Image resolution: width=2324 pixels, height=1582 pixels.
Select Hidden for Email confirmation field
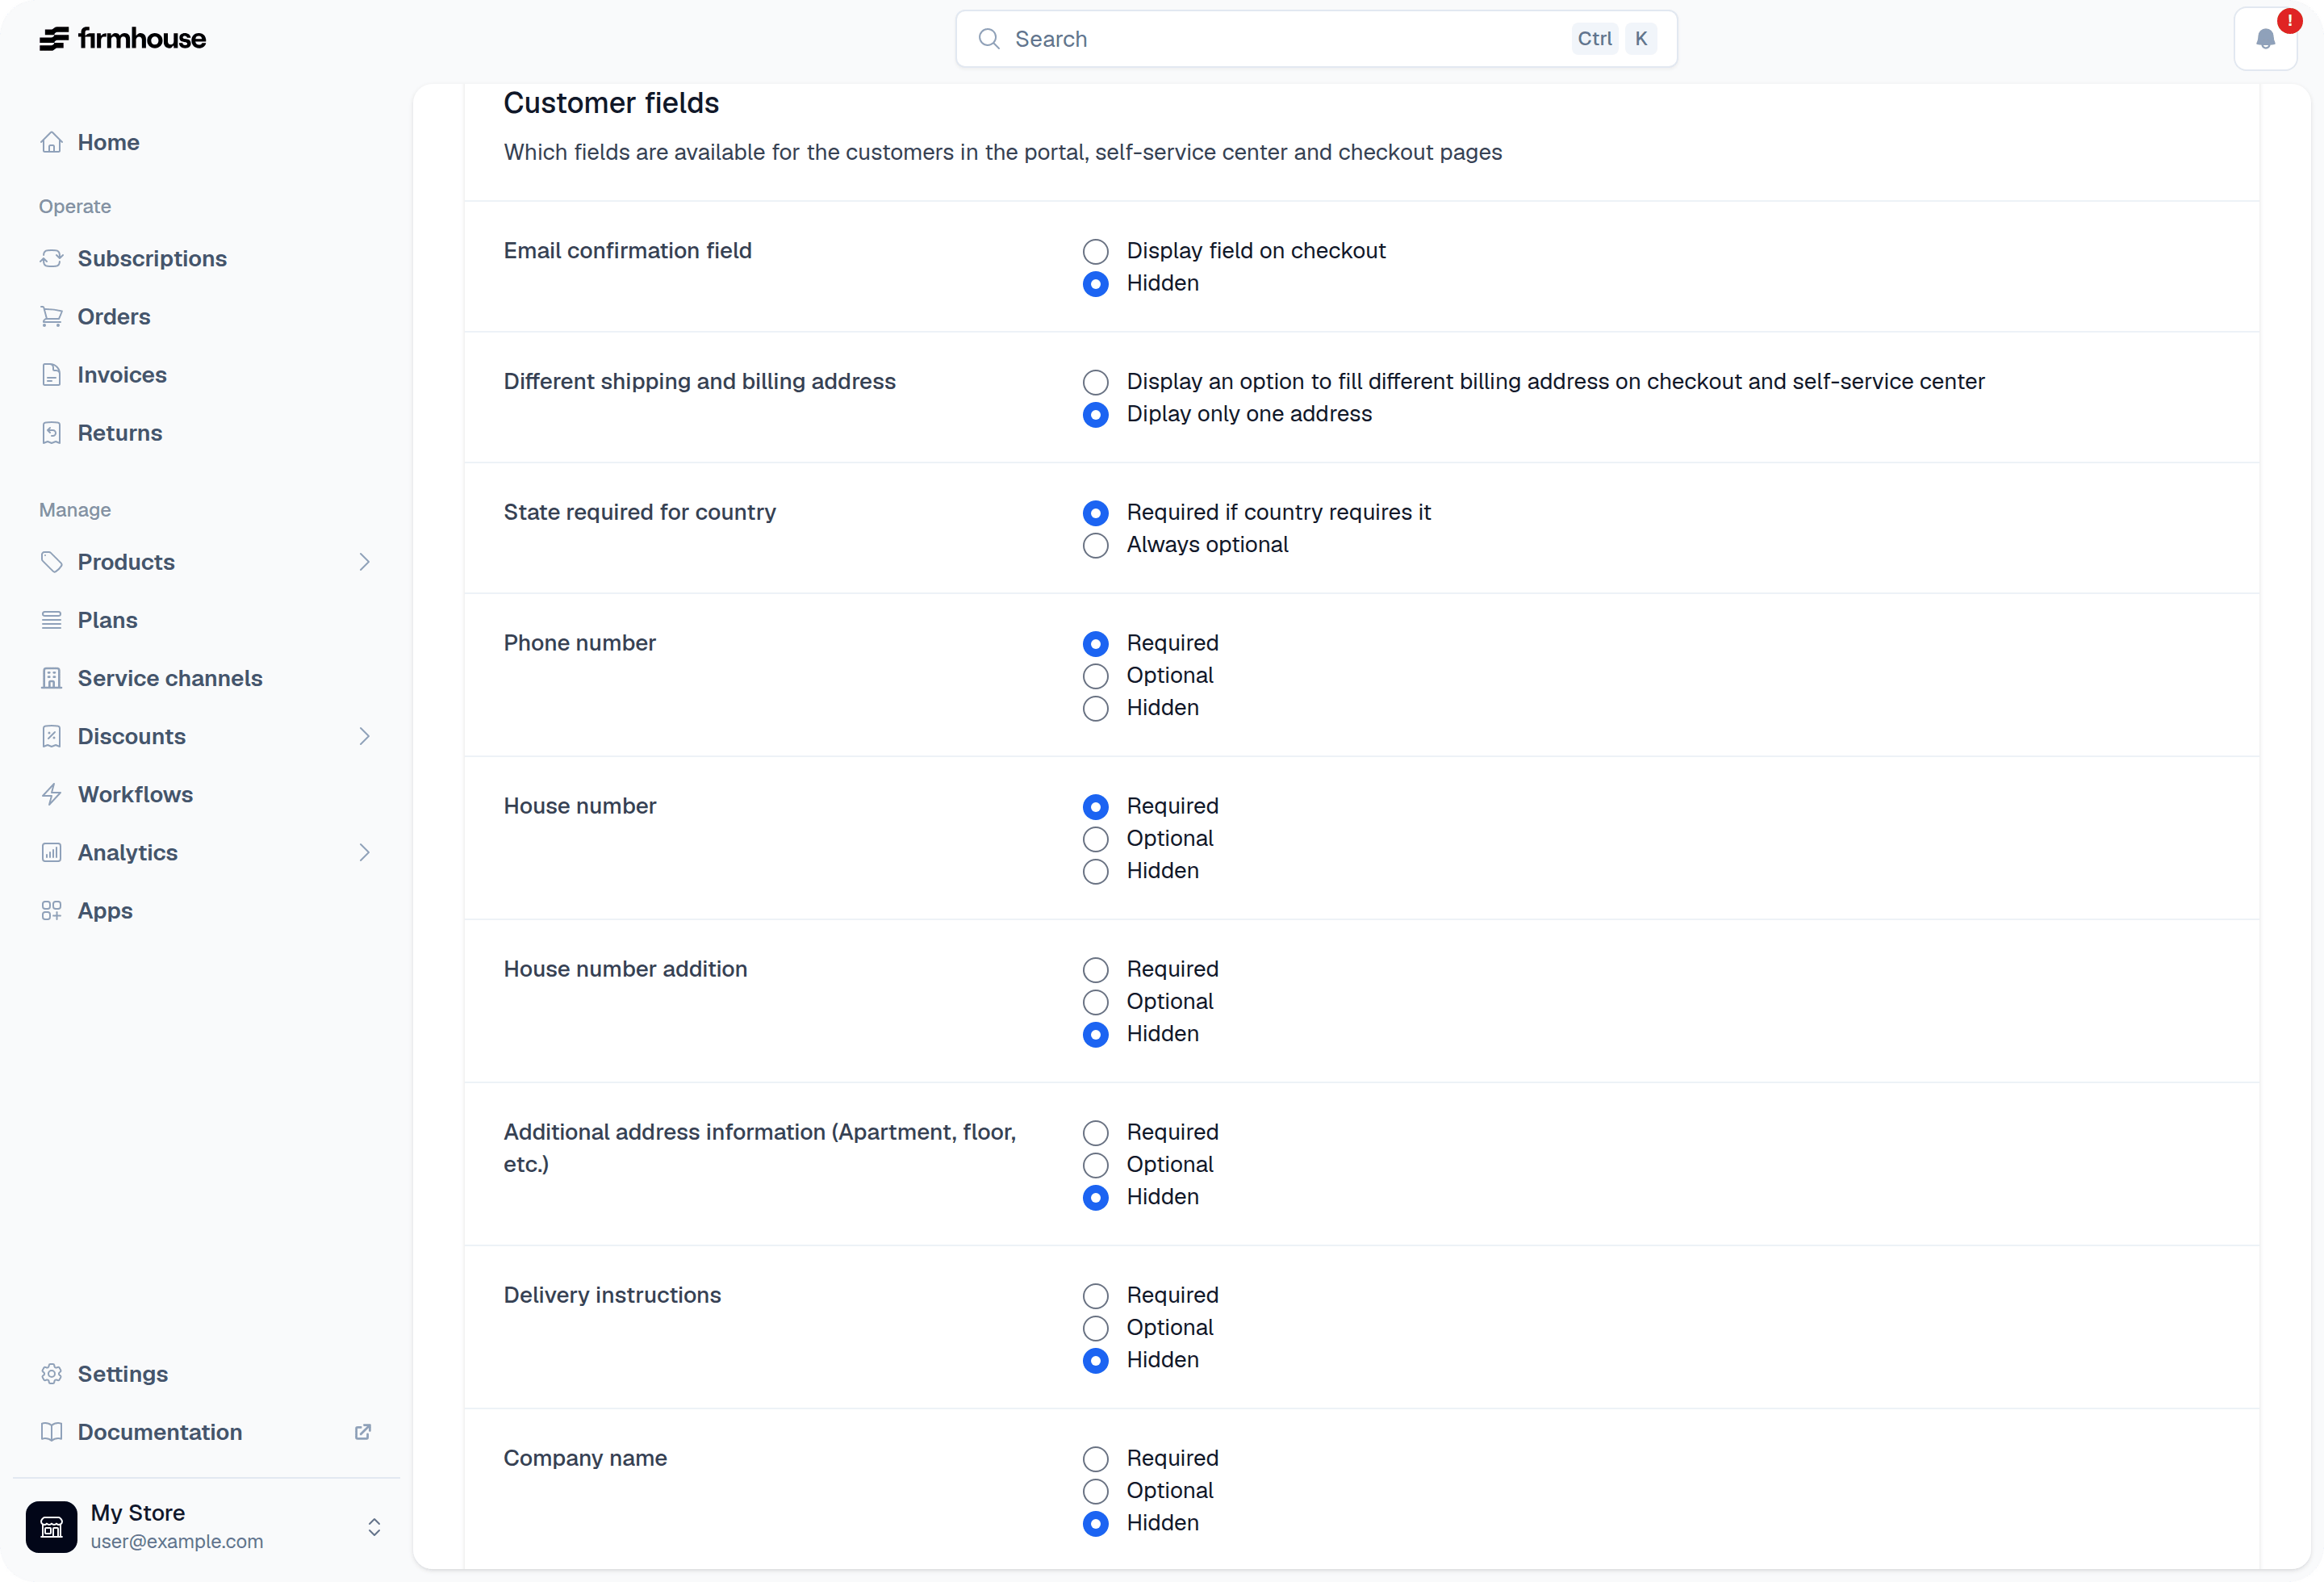click(x=1096, y=284)
